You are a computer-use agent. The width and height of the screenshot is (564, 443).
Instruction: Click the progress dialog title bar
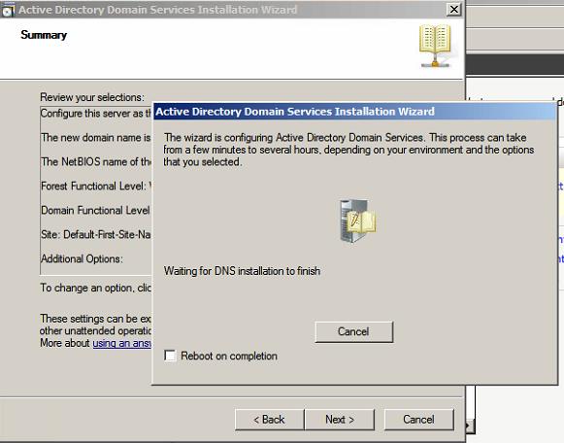(x=354, y=112)
